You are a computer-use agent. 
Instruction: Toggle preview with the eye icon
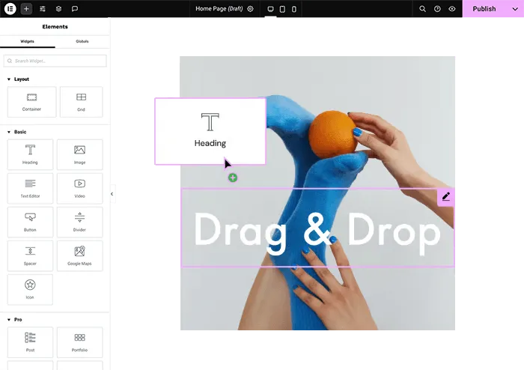452,9
